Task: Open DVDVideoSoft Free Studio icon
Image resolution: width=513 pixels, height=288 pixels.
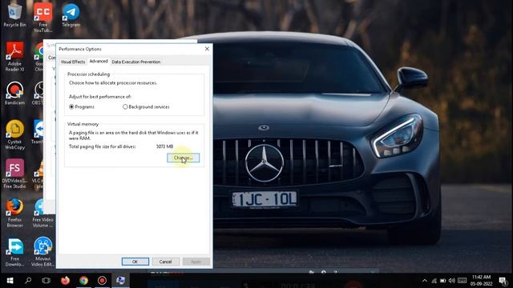Action: pyautogui.click(x=14, y=174)
